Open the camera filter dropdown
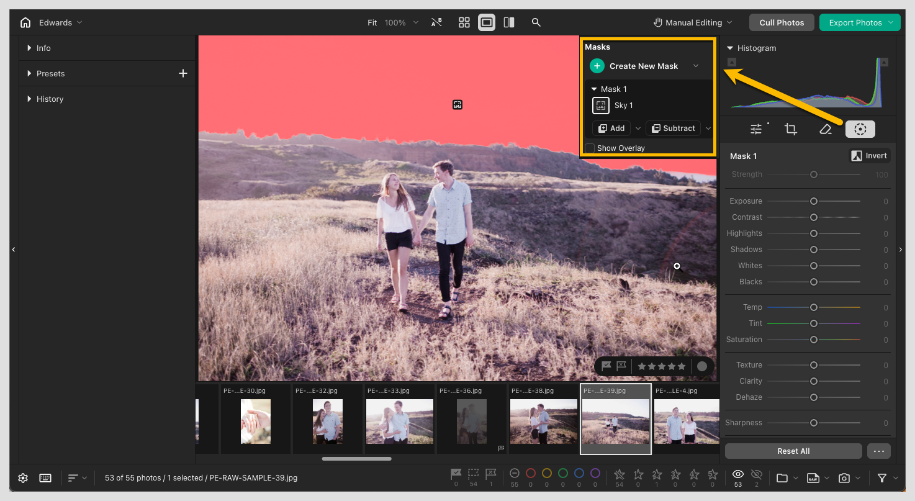Image resolution: width=915 pixels, height=501 pixels. tap(849, 478)
